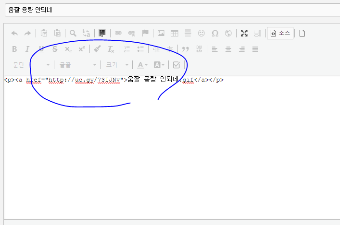
Task: Toggle Show Blocks icon
Action: (258, 33)
